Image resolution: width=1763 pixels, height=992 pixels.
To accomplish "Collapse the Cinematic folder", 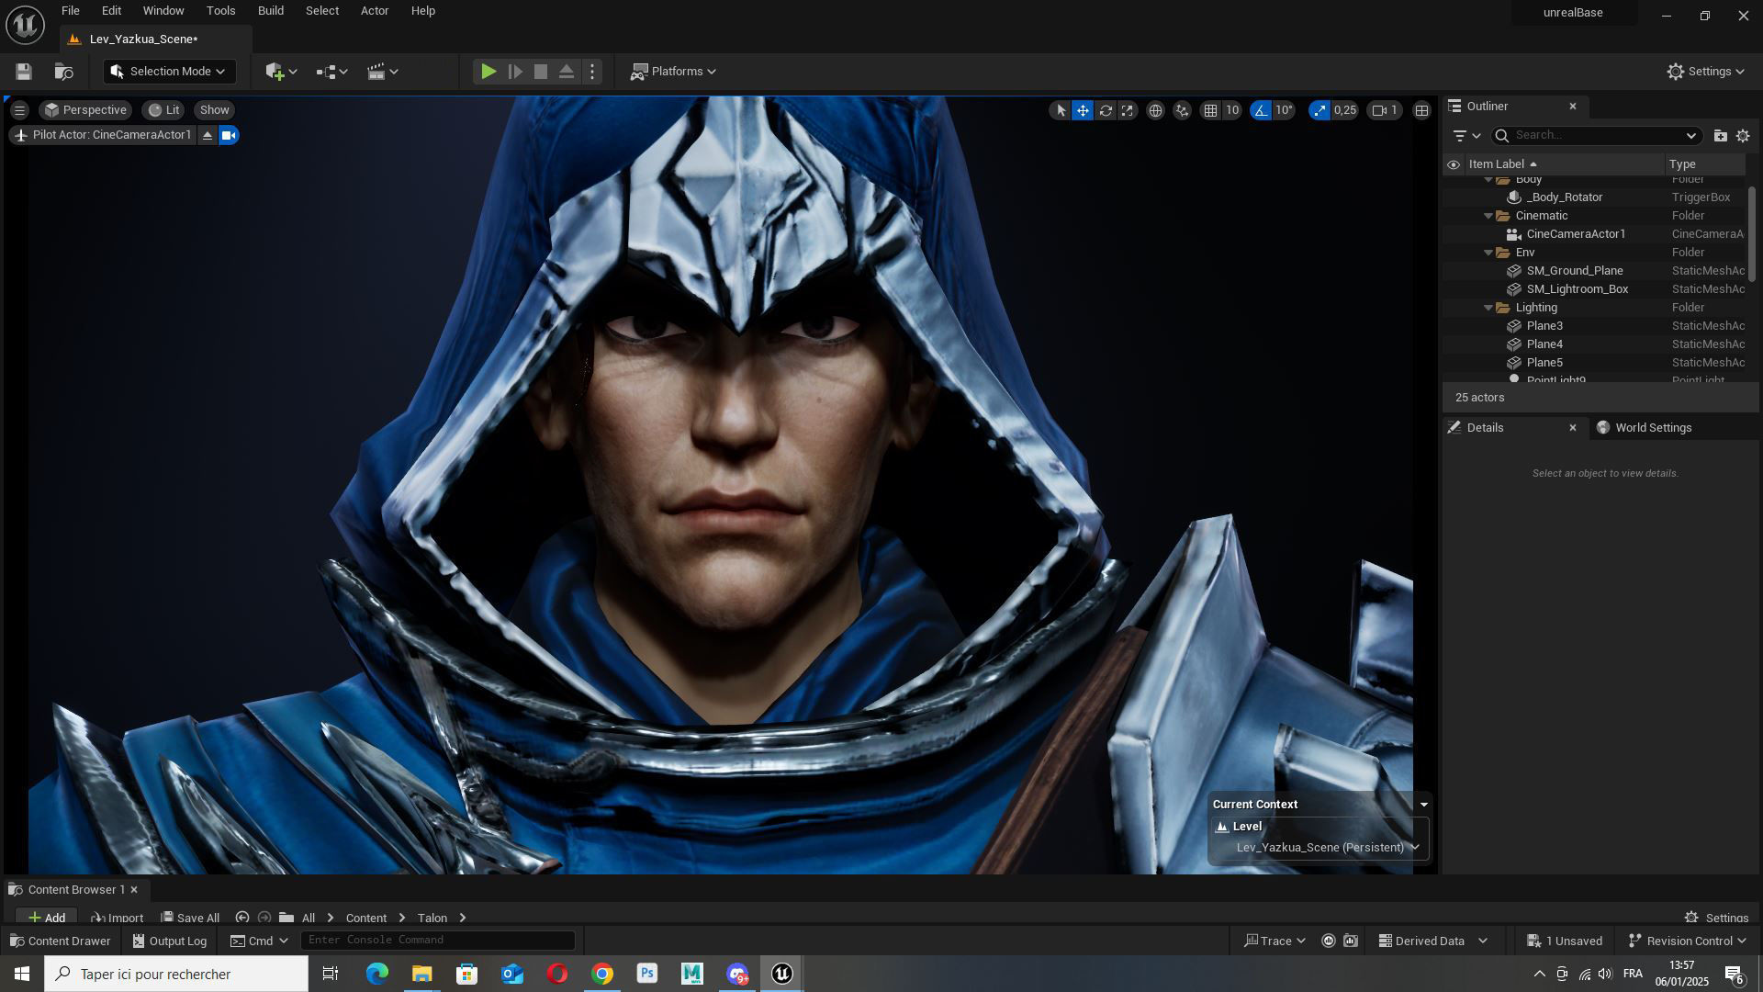I will [x=1488, y=216].
